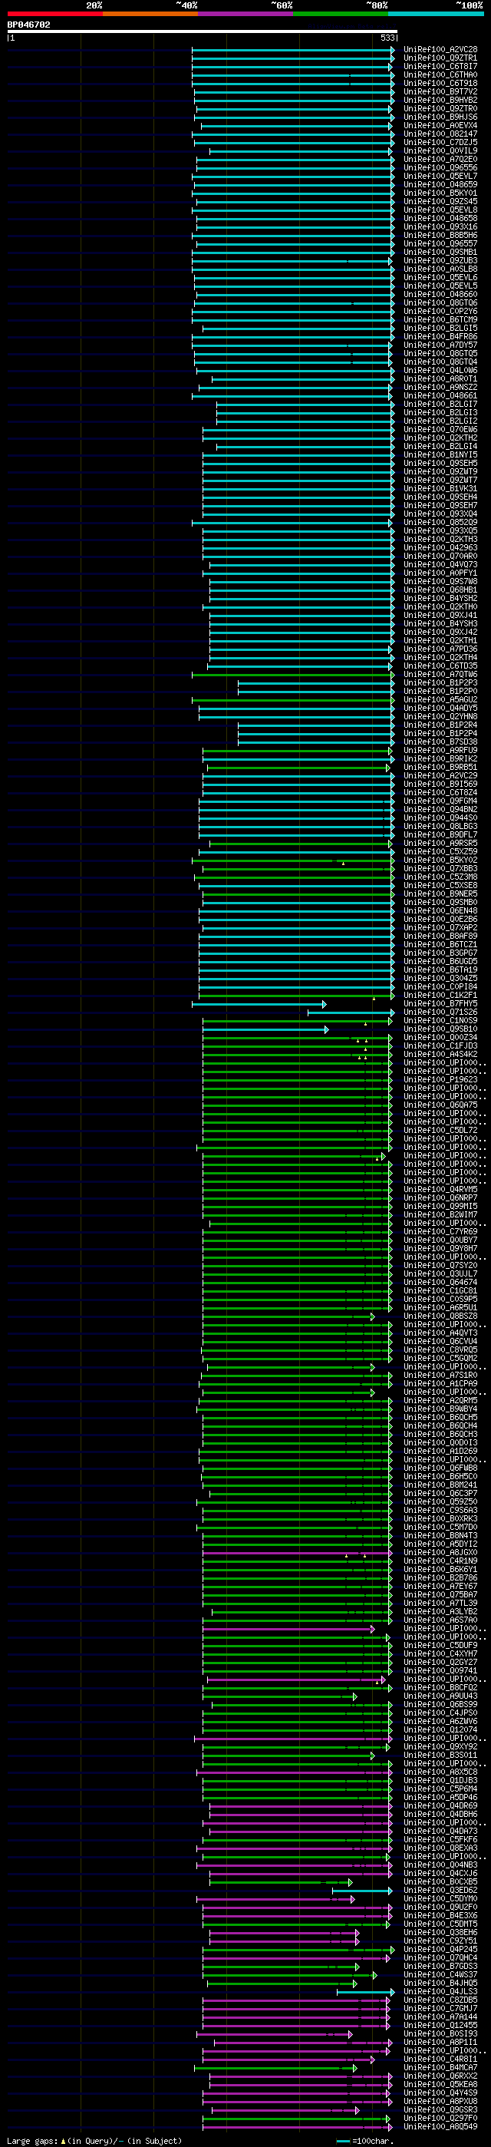Select the UniRef100_C5DL72 label
491x2147 pixels.
click(441, 1131)
